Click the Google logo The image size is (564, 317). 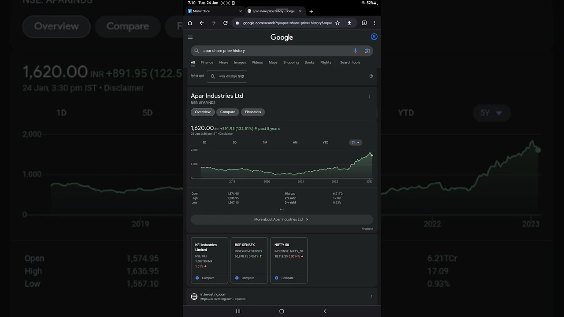(x=282, y=37)
